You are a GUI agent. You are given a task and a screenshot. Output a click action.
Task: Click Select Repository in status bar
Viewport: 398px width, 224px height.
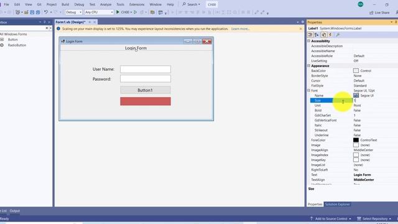374,218
